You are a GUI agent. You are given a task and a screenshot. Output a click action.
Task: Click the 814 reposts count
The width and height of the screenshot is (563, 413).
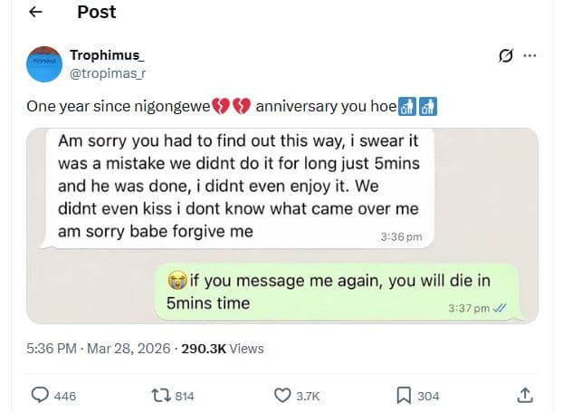tap(184, 396)
